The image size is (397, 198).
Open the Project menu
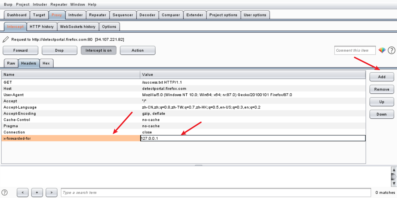(23, 4)
